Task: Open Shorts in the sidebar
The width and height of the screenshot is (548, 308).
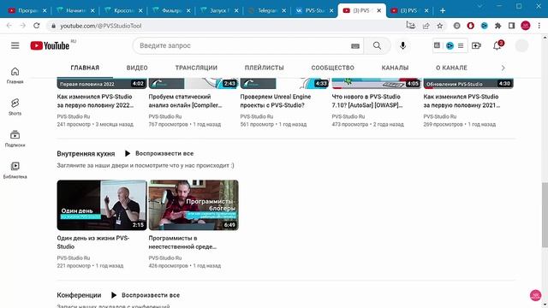Action: pos(15,107)
